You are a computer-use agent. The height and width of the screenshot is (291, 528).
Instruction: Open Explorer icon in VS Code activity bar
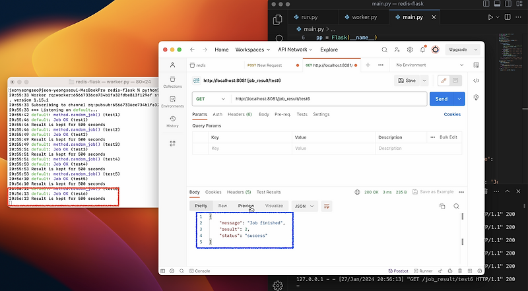point(278,20)
